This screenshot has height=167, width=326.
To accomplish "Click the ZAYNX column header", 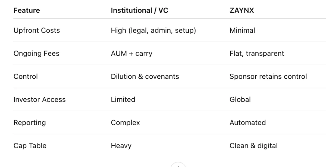I will click(242, 11).
